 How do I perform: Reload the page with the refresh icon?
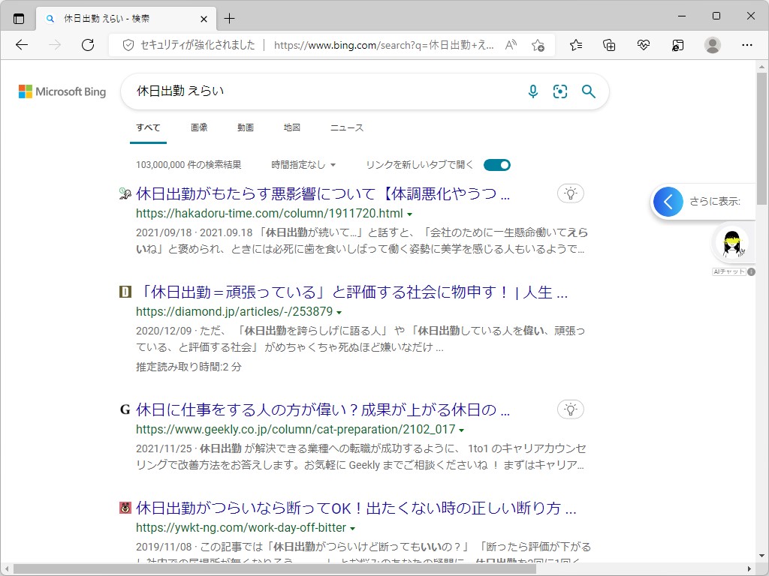click(x=88, y=45)
